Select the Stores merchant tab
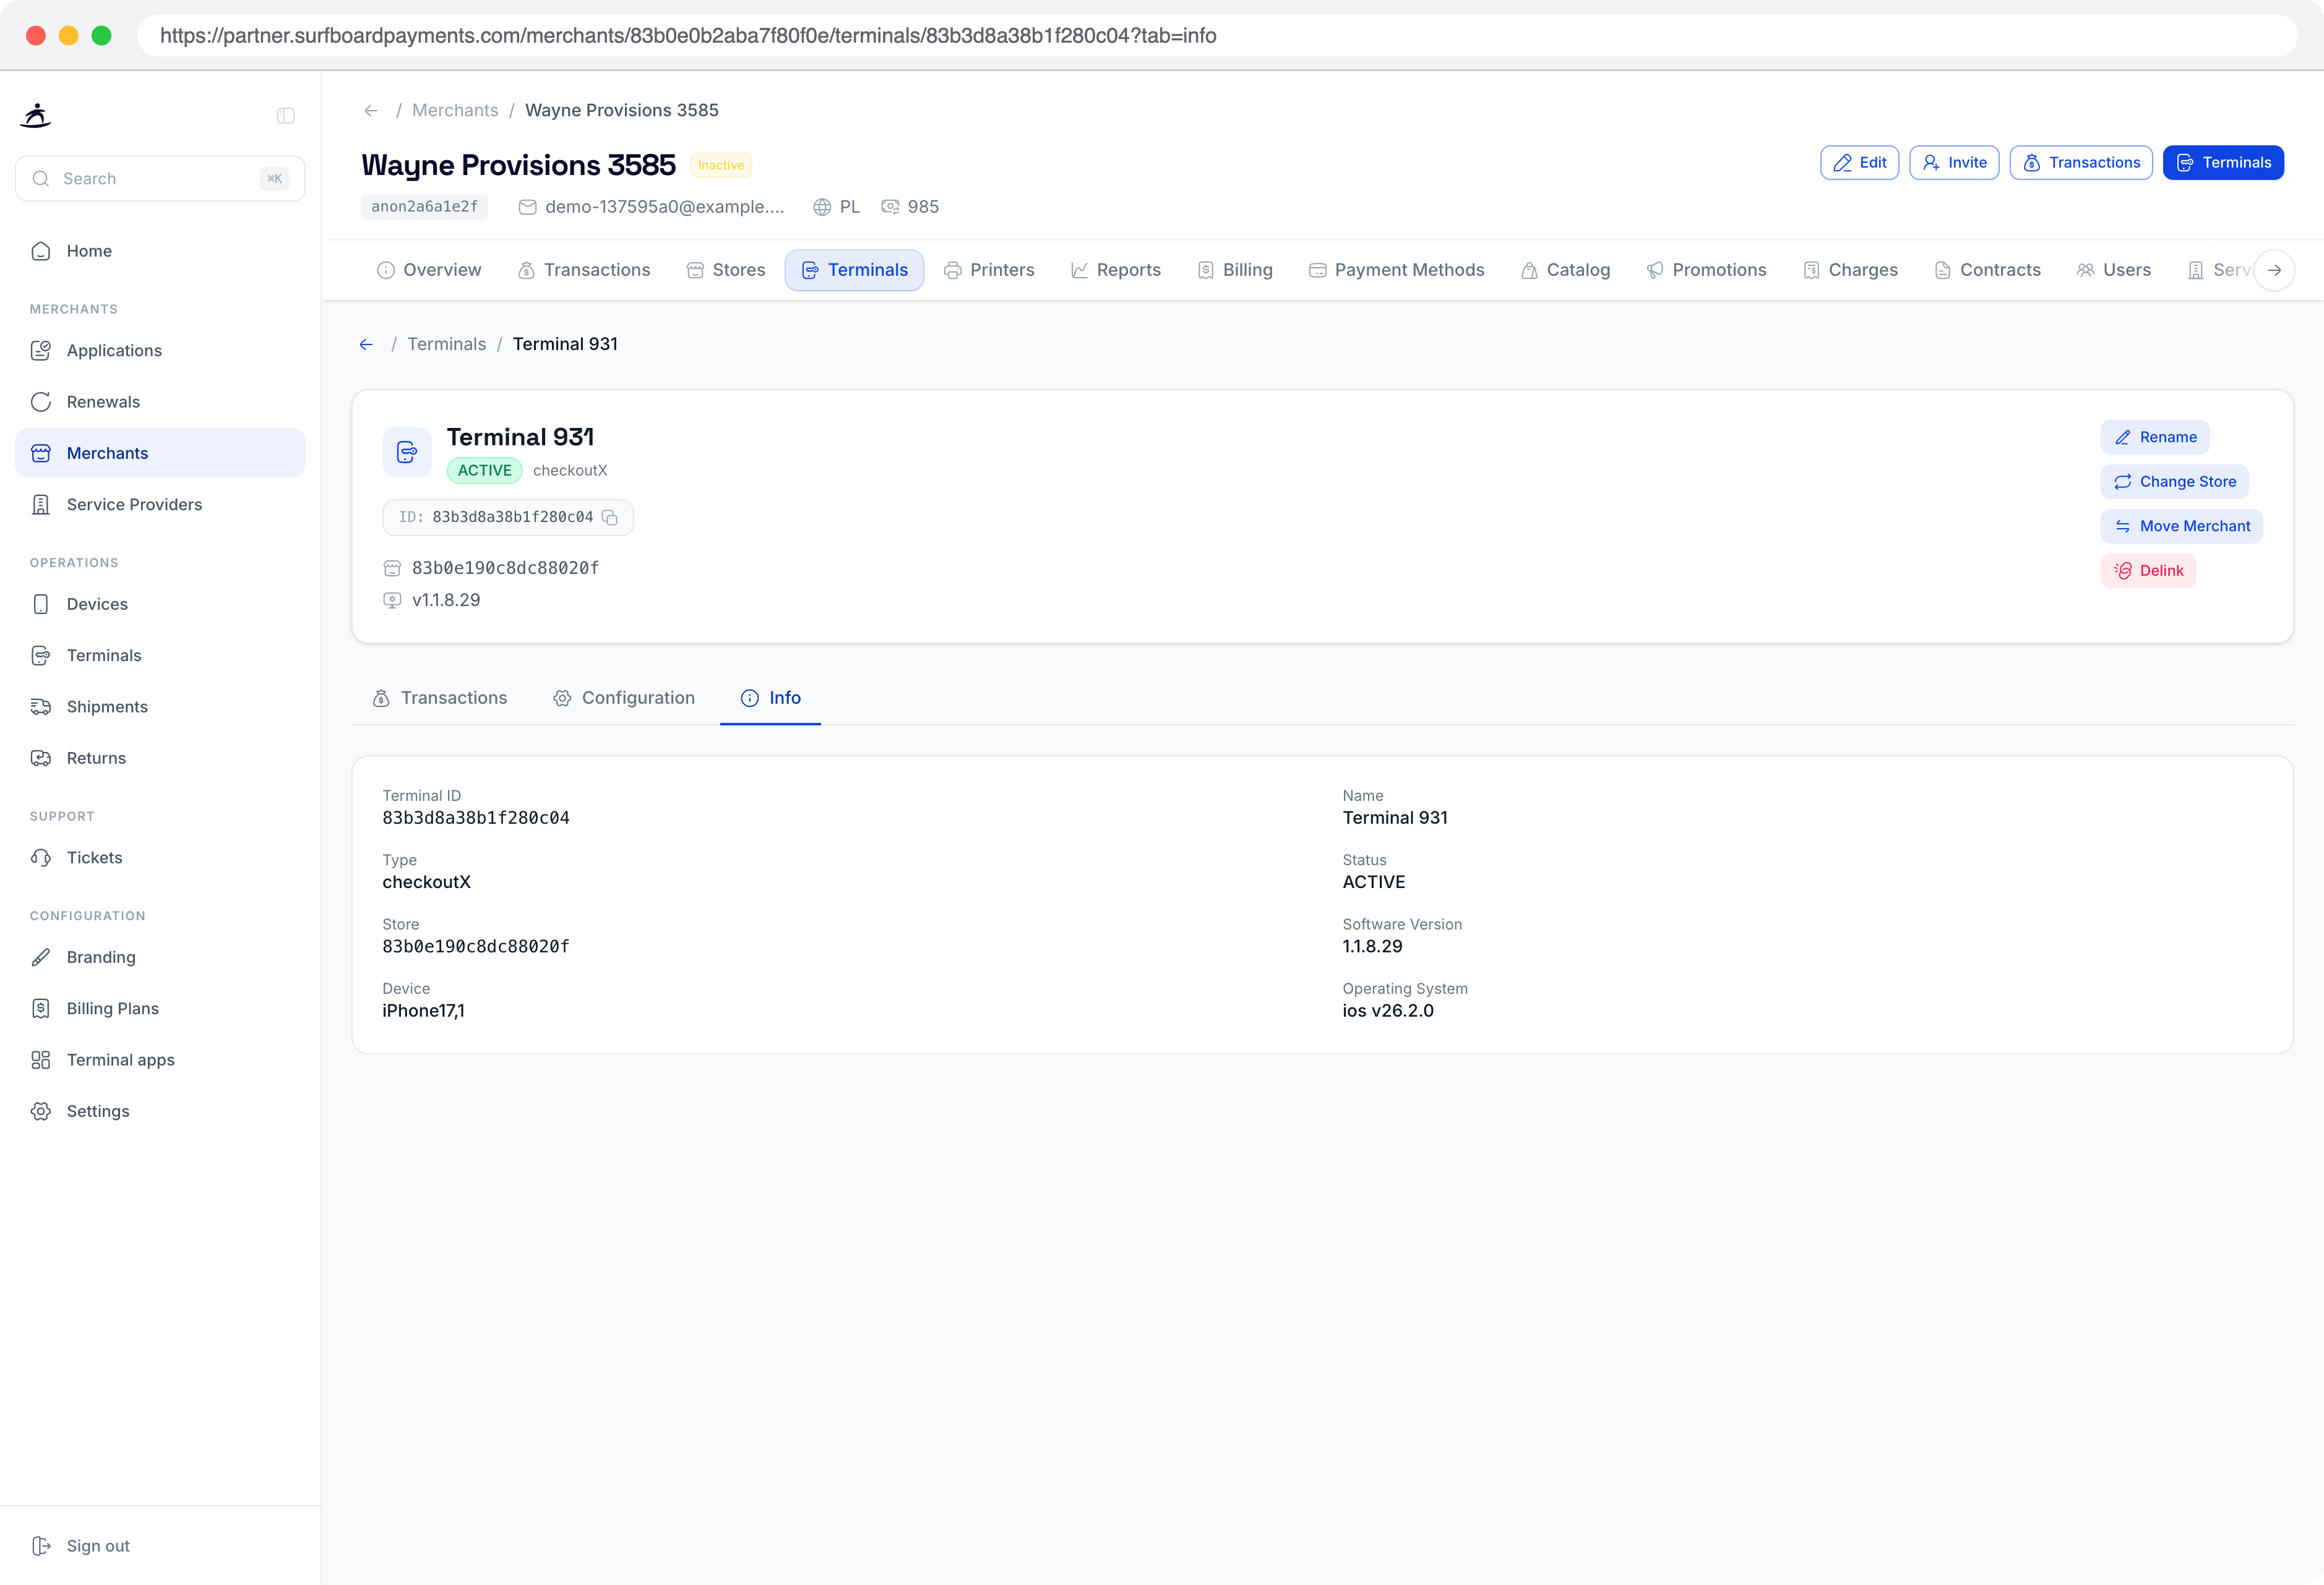 click(726, 270)
